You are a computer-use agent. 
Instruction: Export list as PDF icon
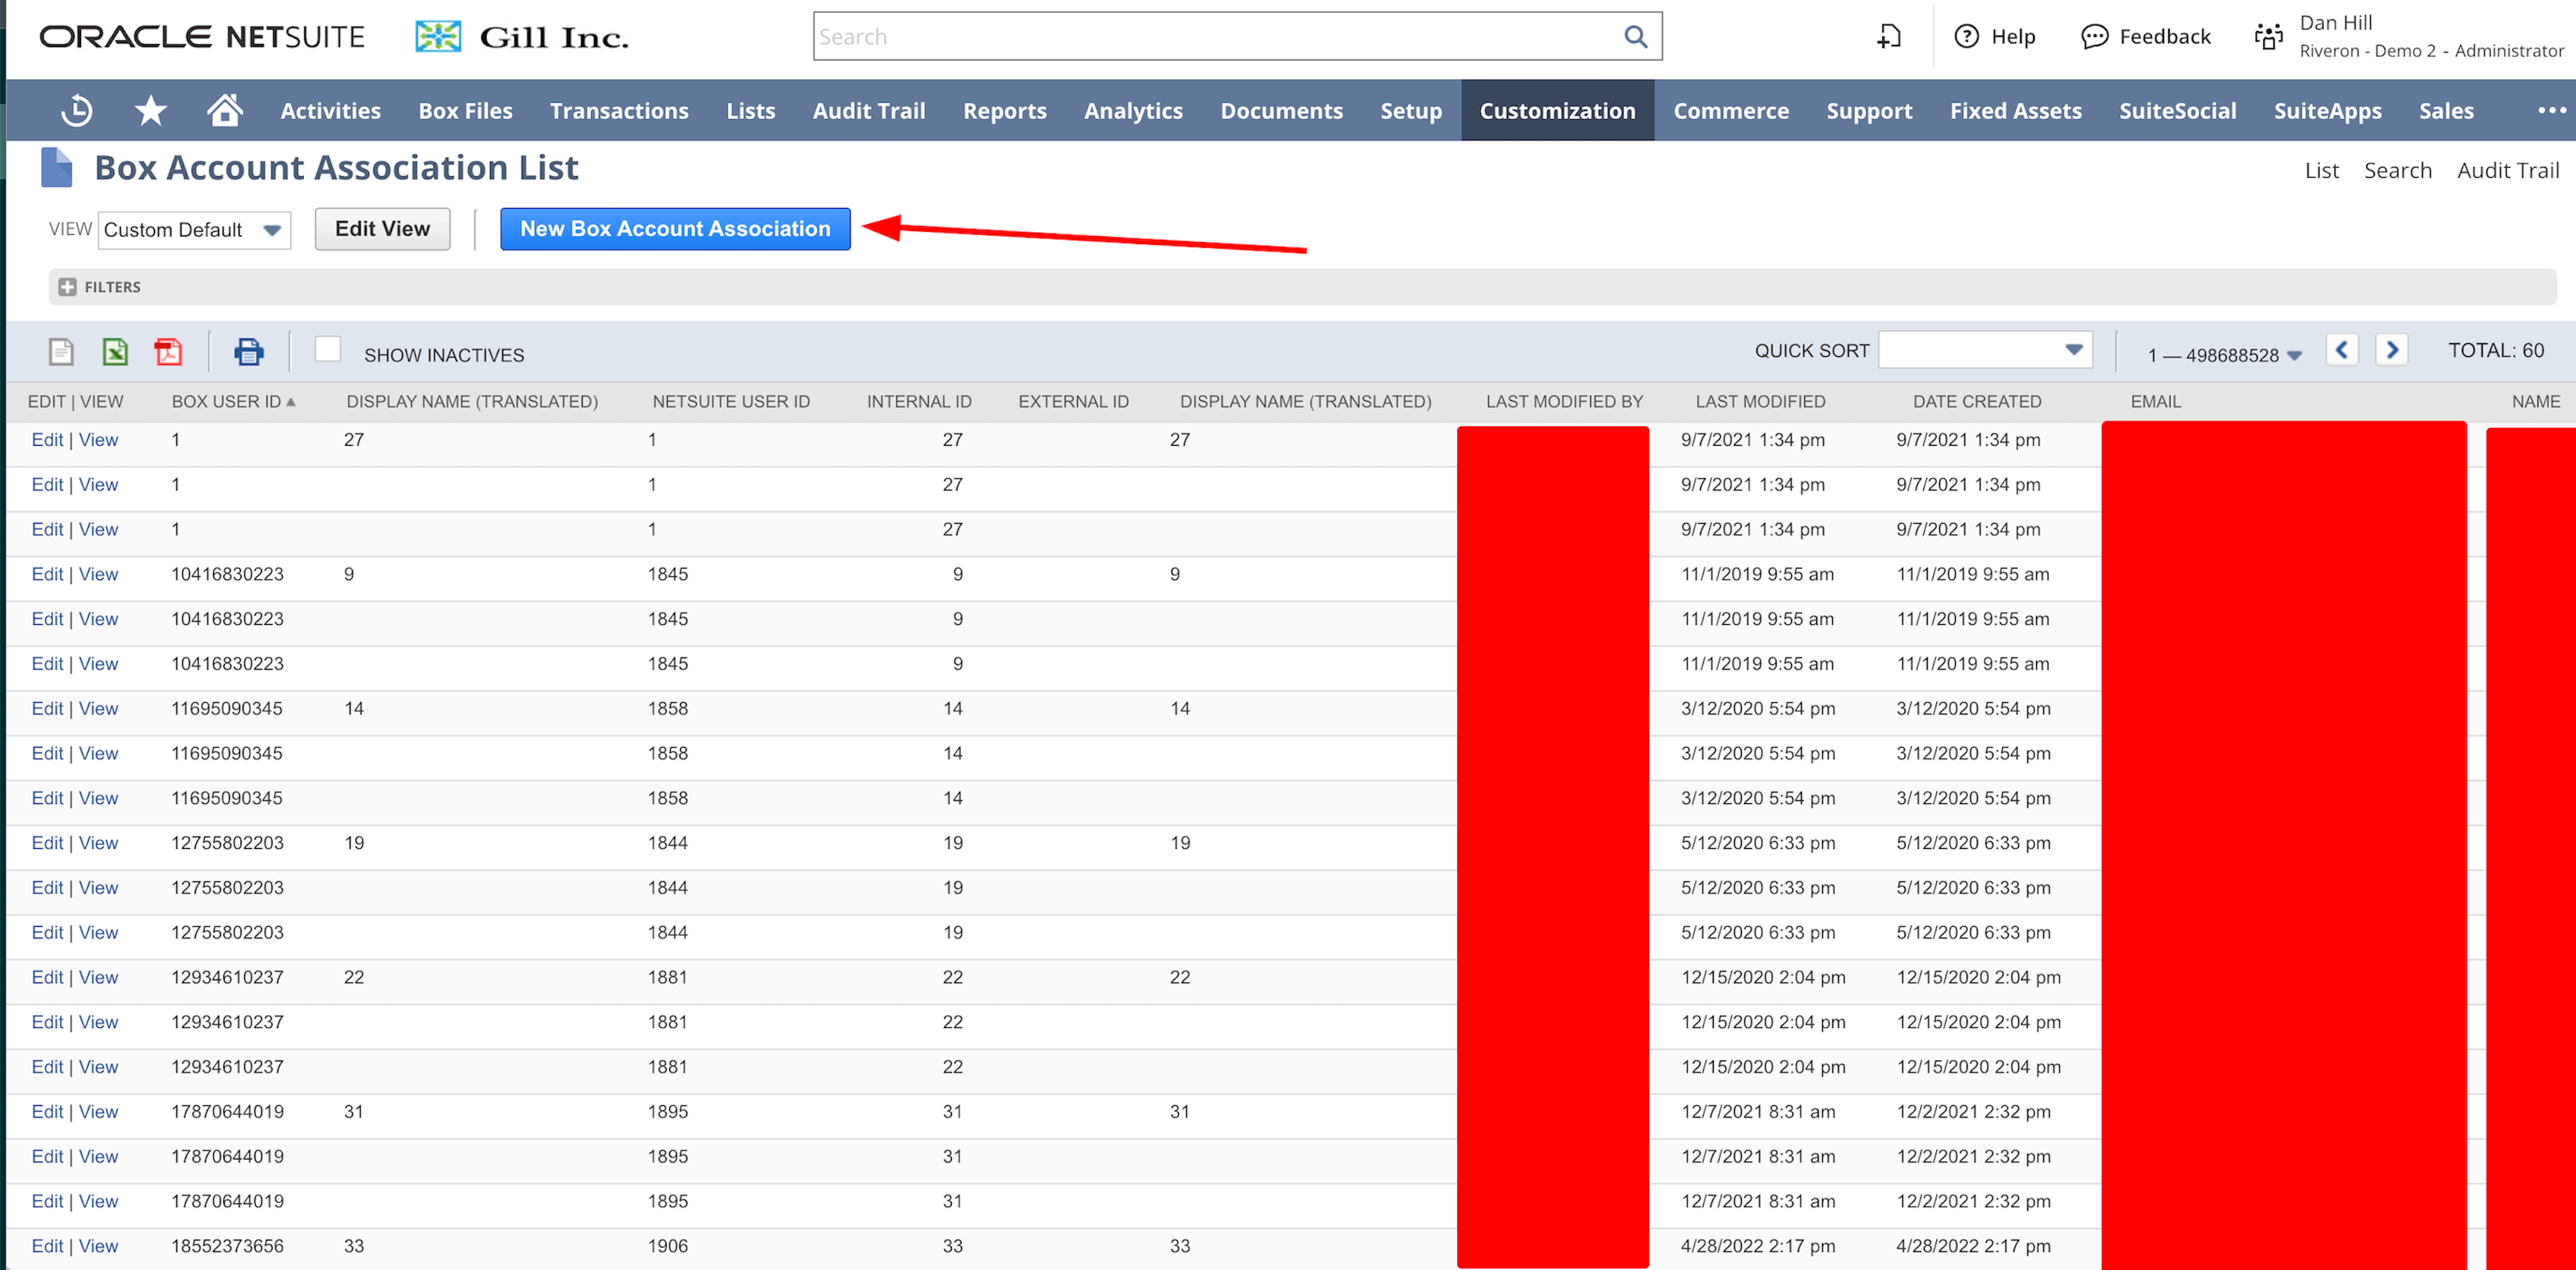coord(168,352)
